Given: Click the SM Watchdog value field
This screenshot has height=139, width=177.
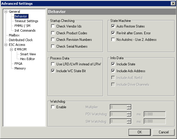Looking at the screenshot, I should tap(118, 121).
